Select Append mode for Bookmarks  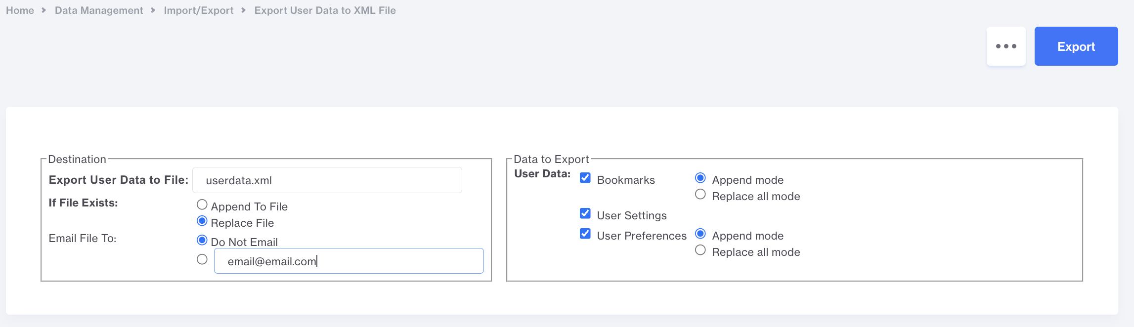700,178
